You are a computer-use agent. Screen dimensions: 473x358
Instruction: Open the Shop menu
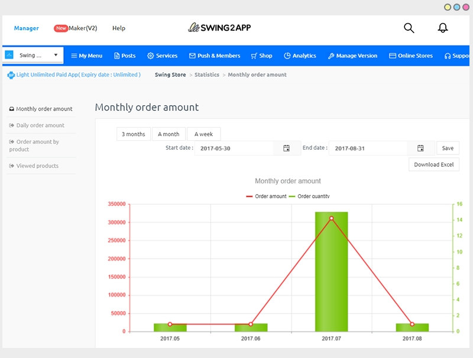(261, 56)
